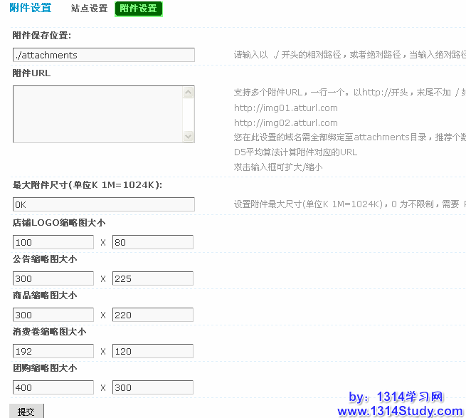Screen dimensions: 466x418
Task: Click the 最大附件尺寸 input showing 0K
Action: pos(103,204)
